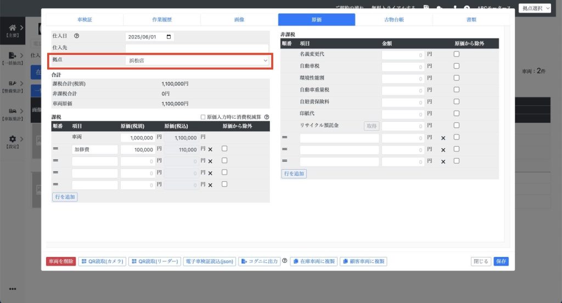Click the help icon after コグニに出力
Viewport: 562px width, 303px height.
click(x=285, y=261)
